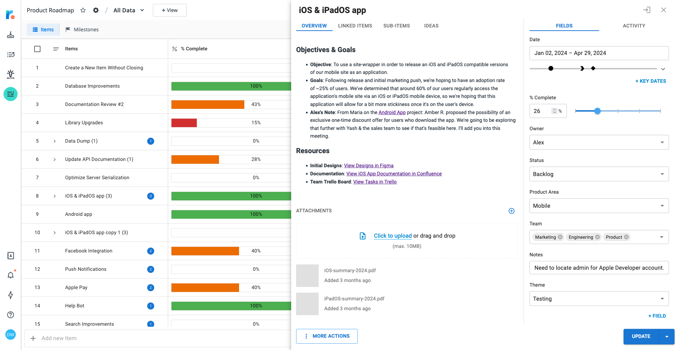This screenshot has width=676, height=350.
Task: Toggle the select-all items checkbox
Action: pyautogui.click(x=37, y=49)
